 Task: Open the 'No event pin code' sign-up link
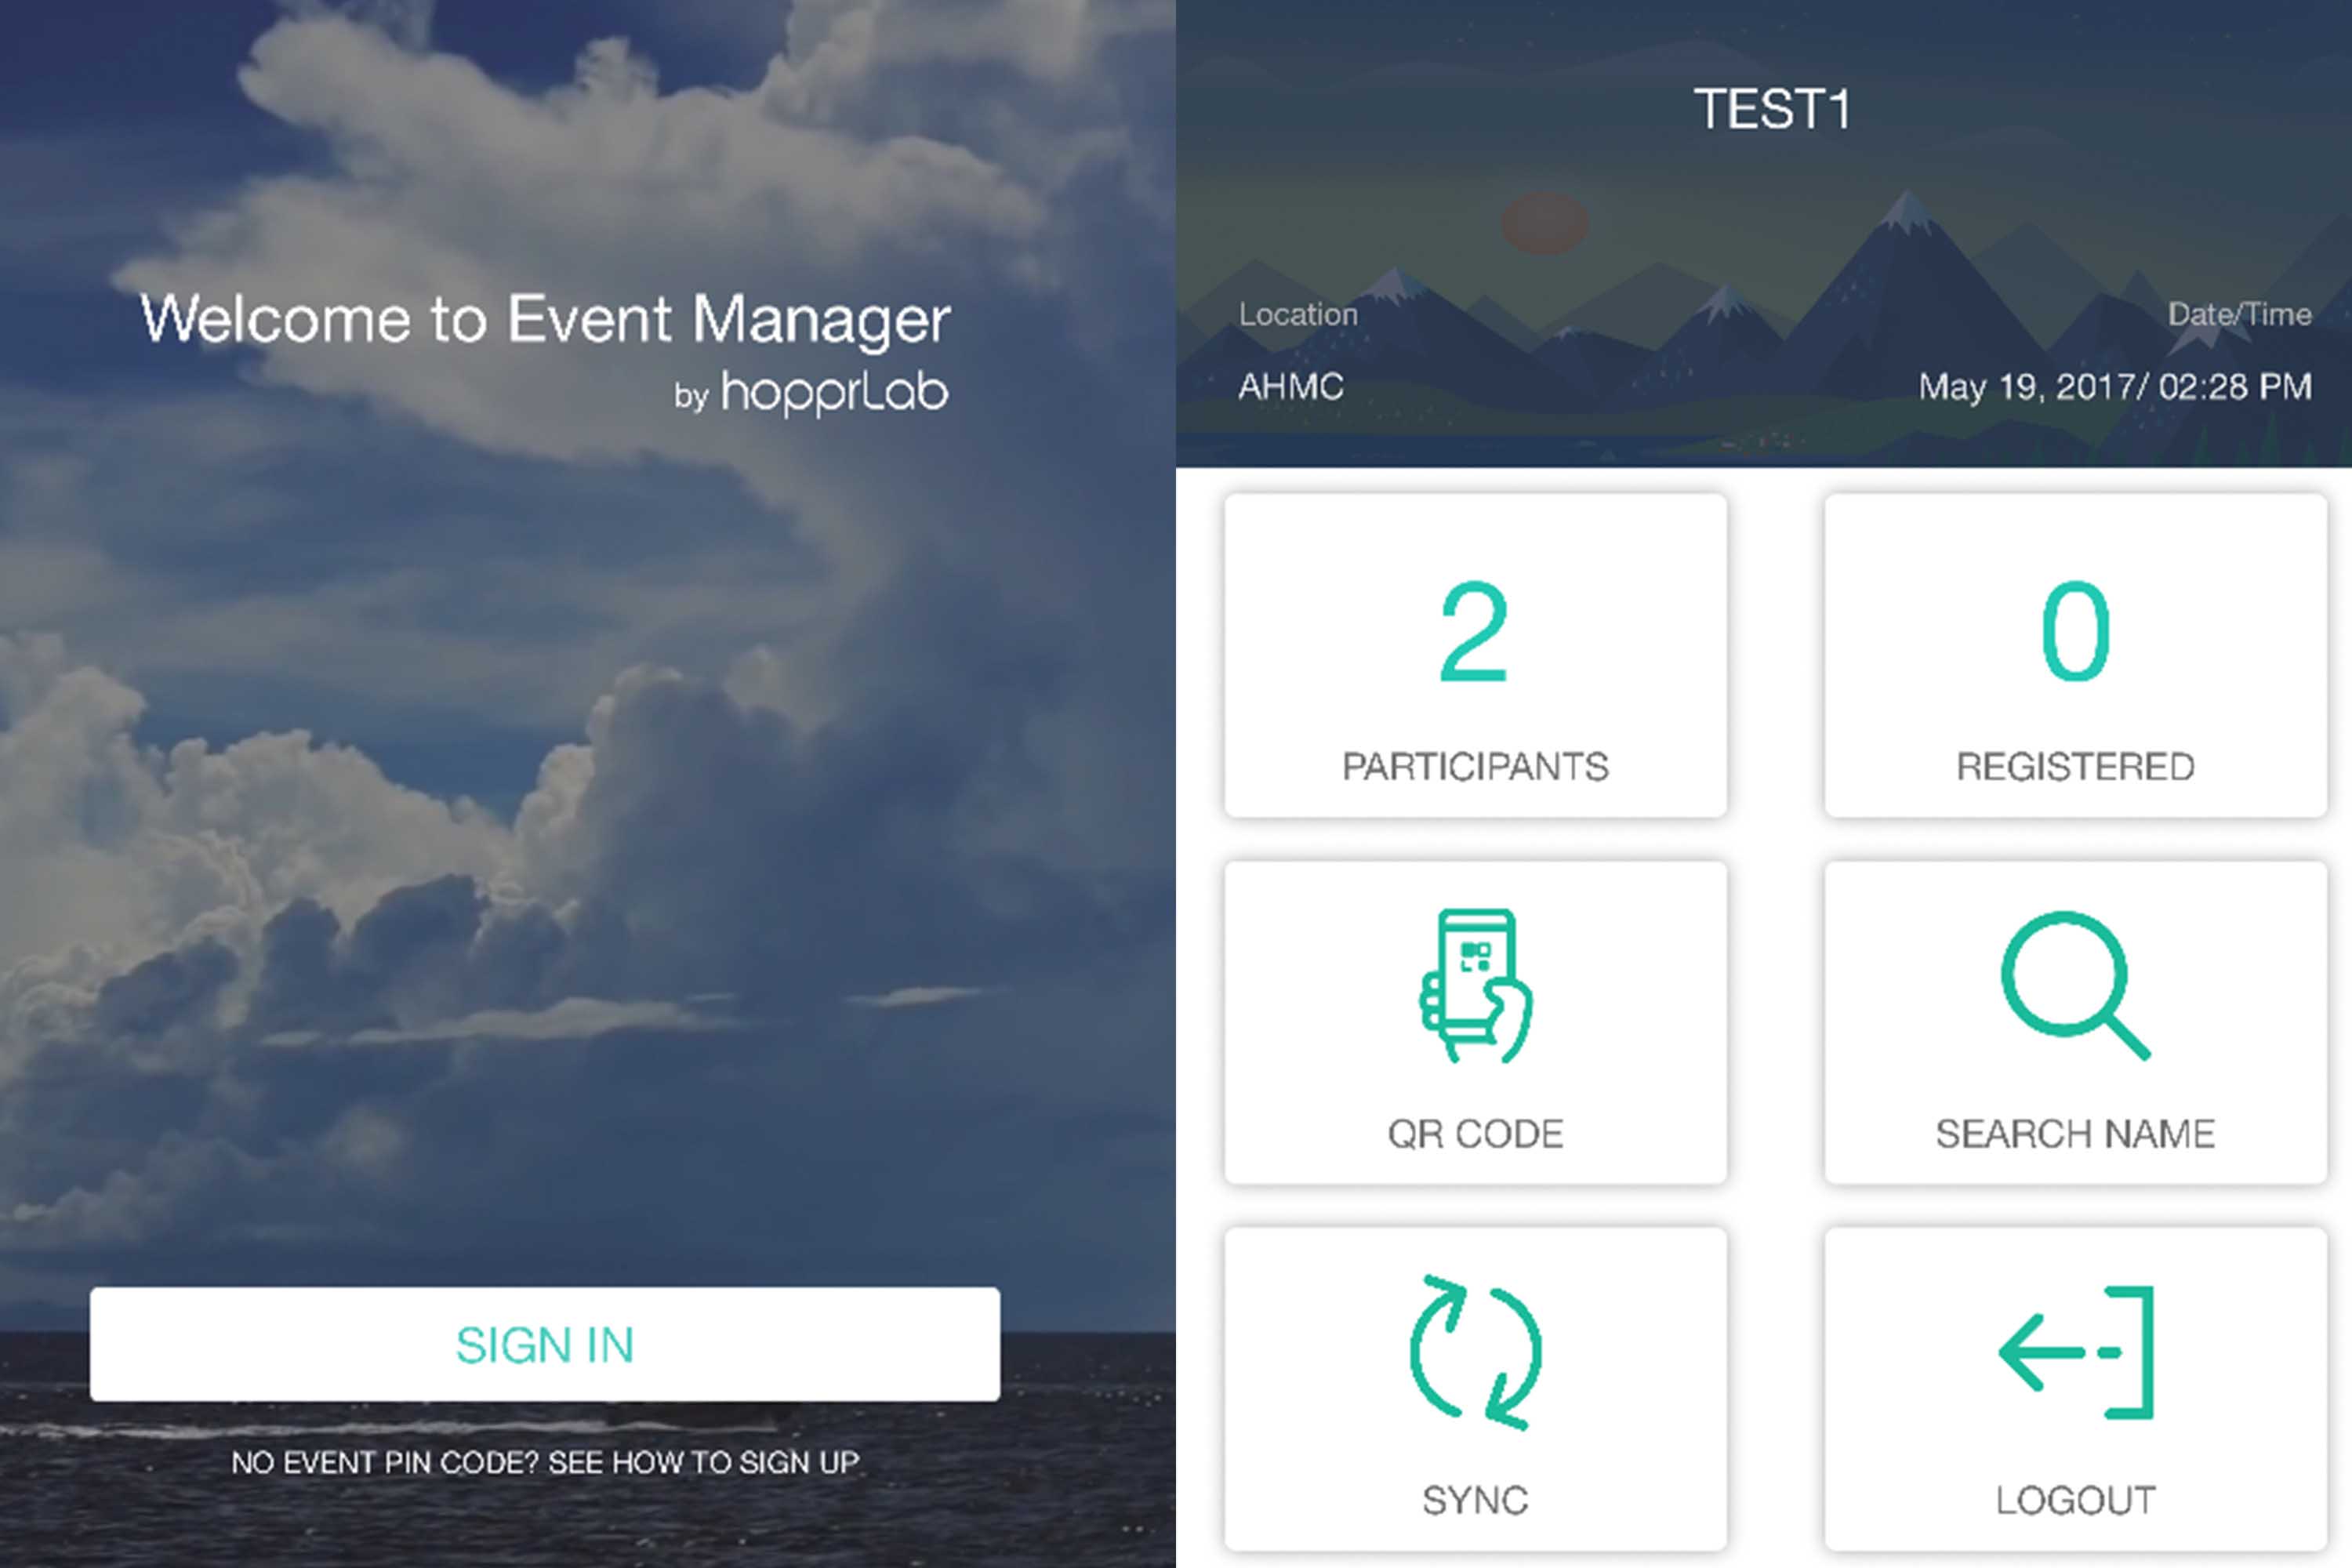[x=545, y=1462]
